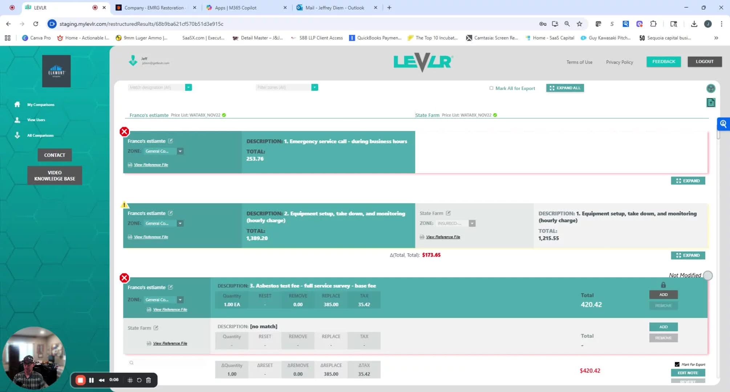This screenshot has width=730, height=392.
Task: Check Mark All for Export
Action: tap(491, 88)
